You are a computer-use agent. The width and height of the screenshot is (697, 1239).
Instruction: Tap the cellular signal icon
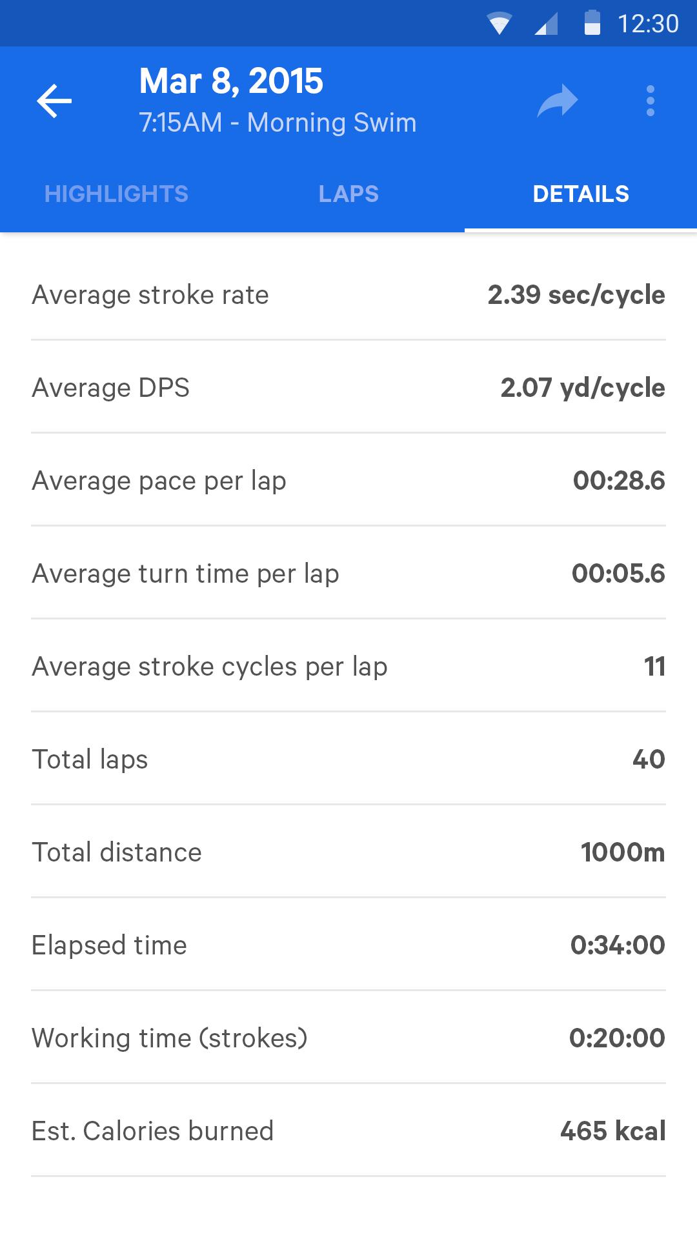(546, 24)
